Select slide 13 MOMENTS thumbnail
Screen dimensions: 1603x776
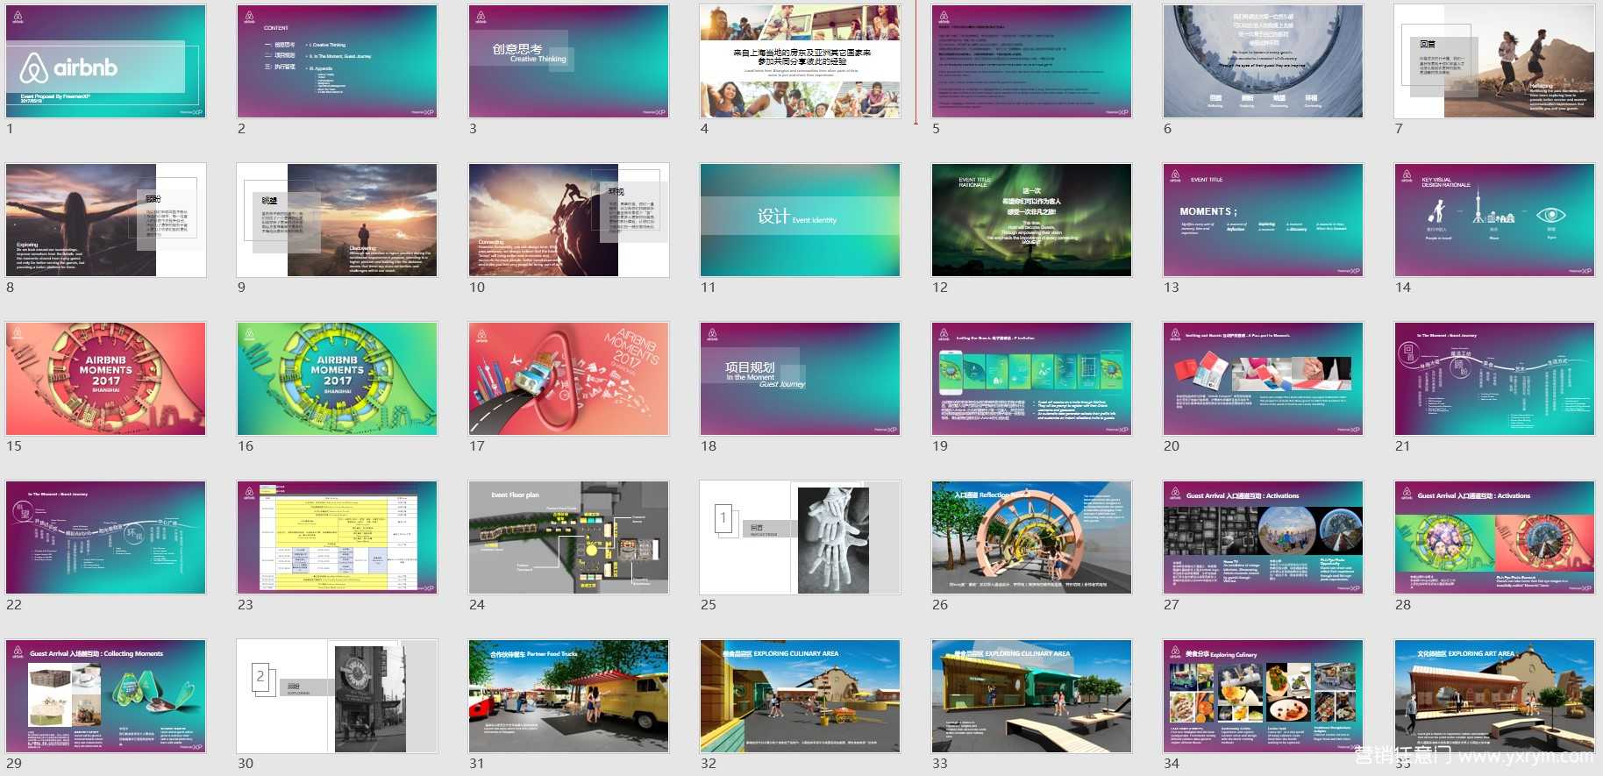(x=1264, y=220)
